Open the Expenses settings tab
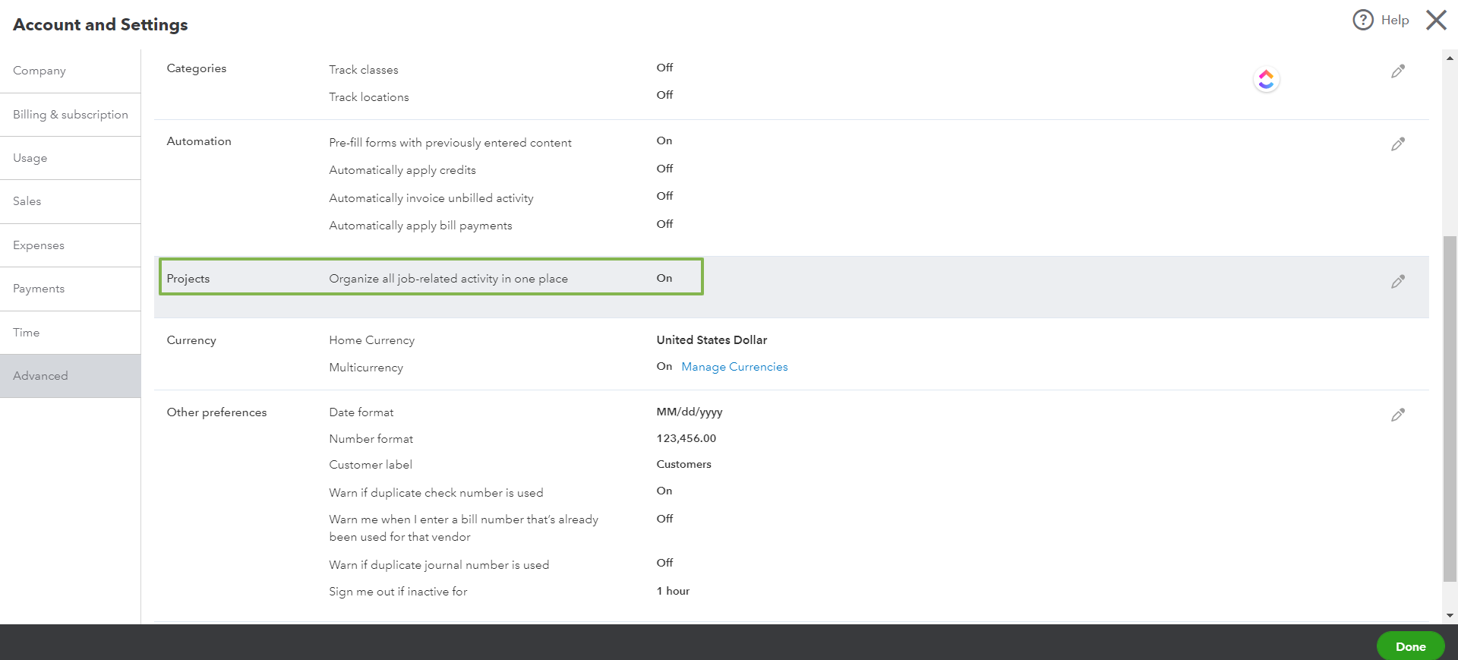 [39, 245]
